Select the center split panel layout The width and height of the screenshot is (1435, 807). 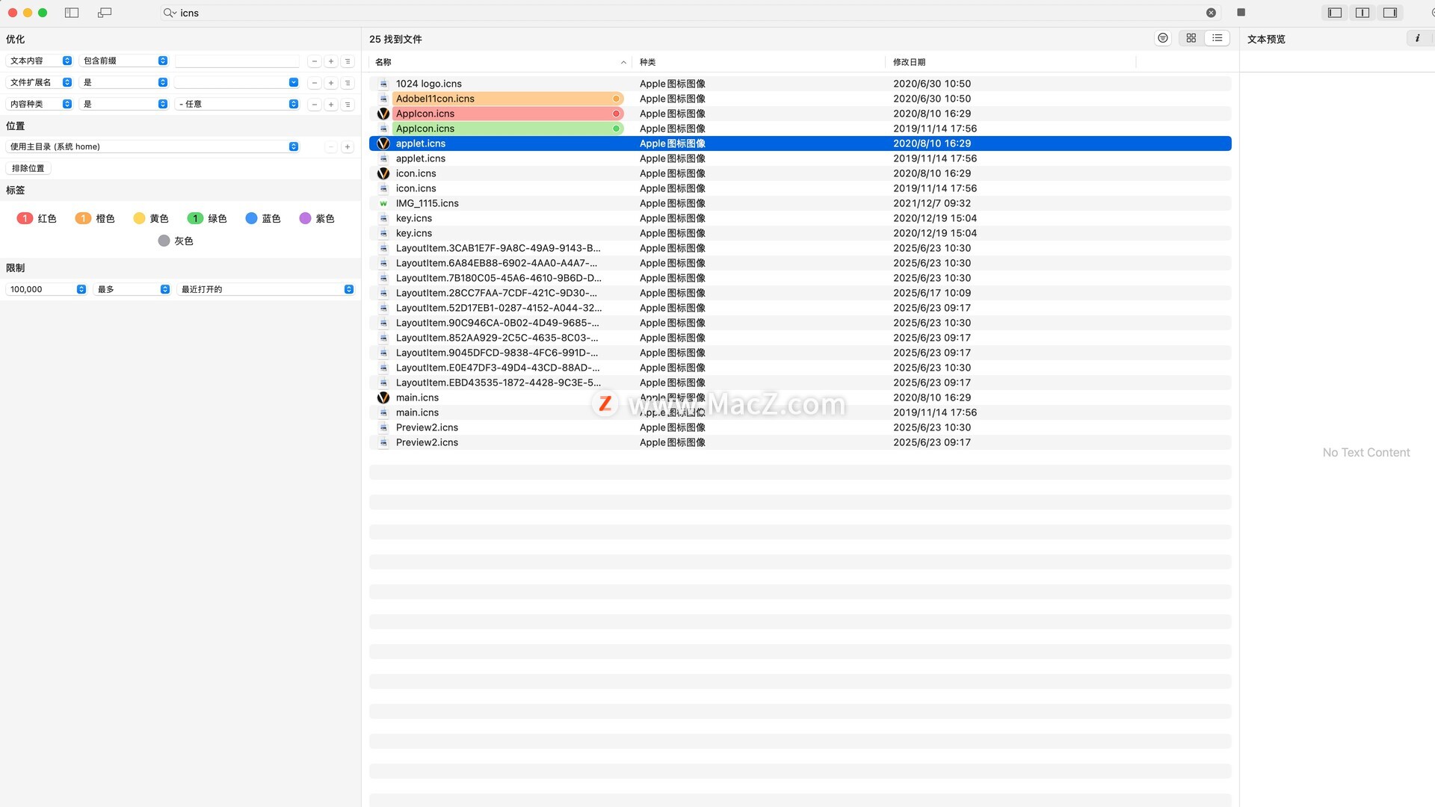[x=1363, y=13]
